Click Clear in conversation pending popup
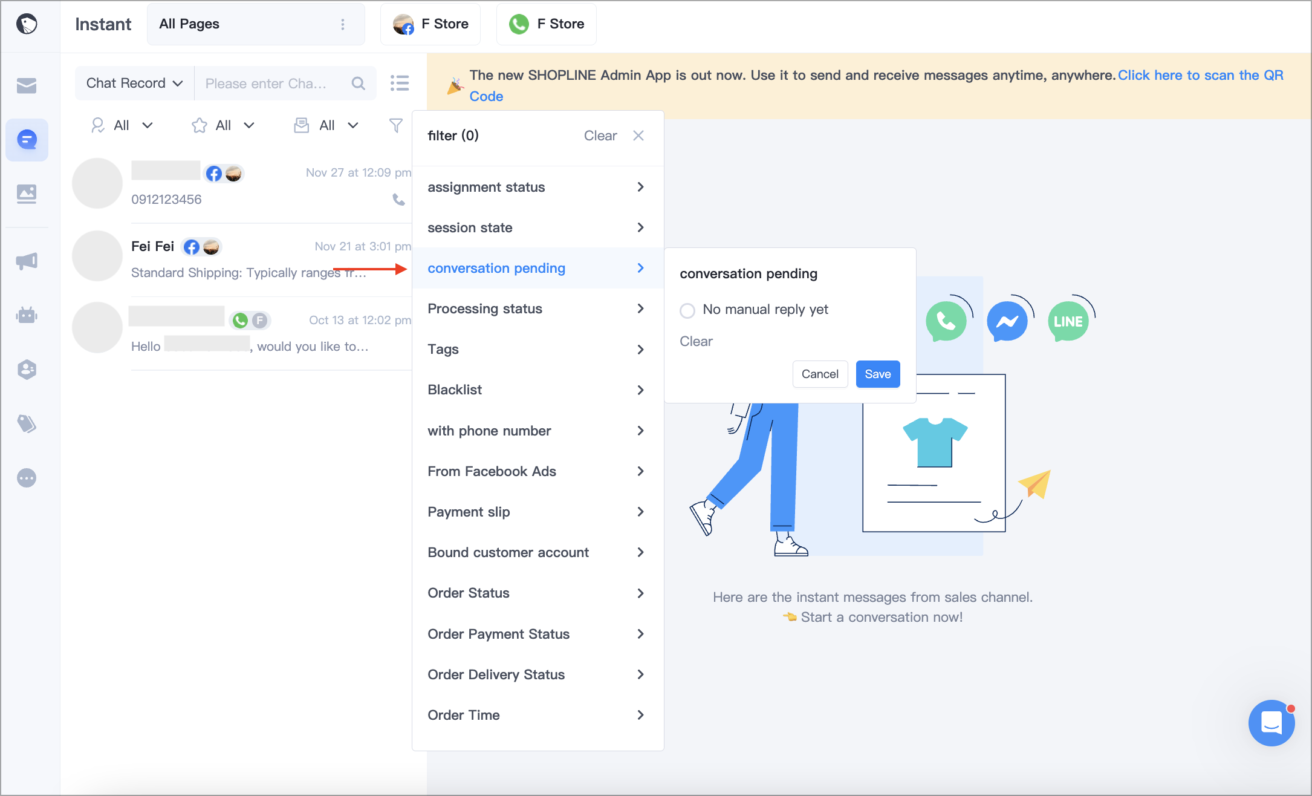This screenshot has width=1312, height=796. pos(696,341)
